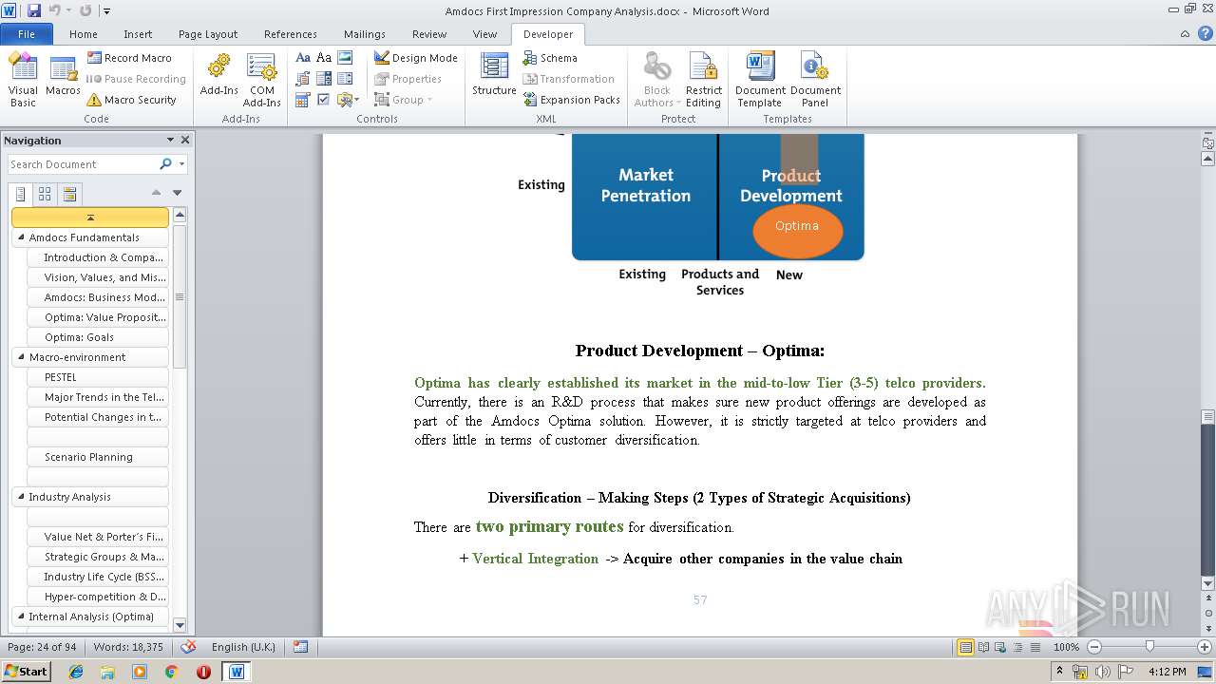Select Full Screen Reading view
Image resolution: width=1216 pixels, height=684 pixels.
click(982, 647)
